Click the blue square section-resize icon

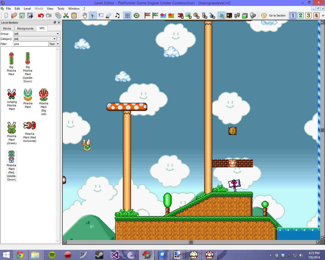tap(163, 15)
